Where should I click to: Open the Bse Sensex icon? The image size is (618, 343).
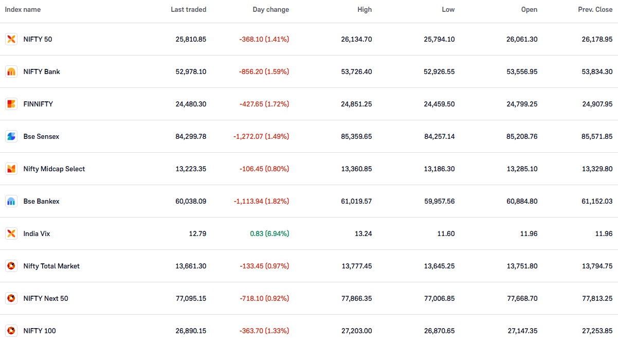(11, 136)
